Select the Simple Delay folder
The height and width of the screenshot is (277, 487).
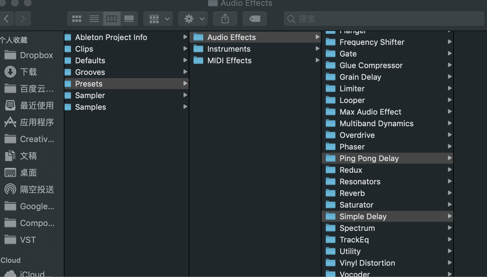[x=388, y=216]
